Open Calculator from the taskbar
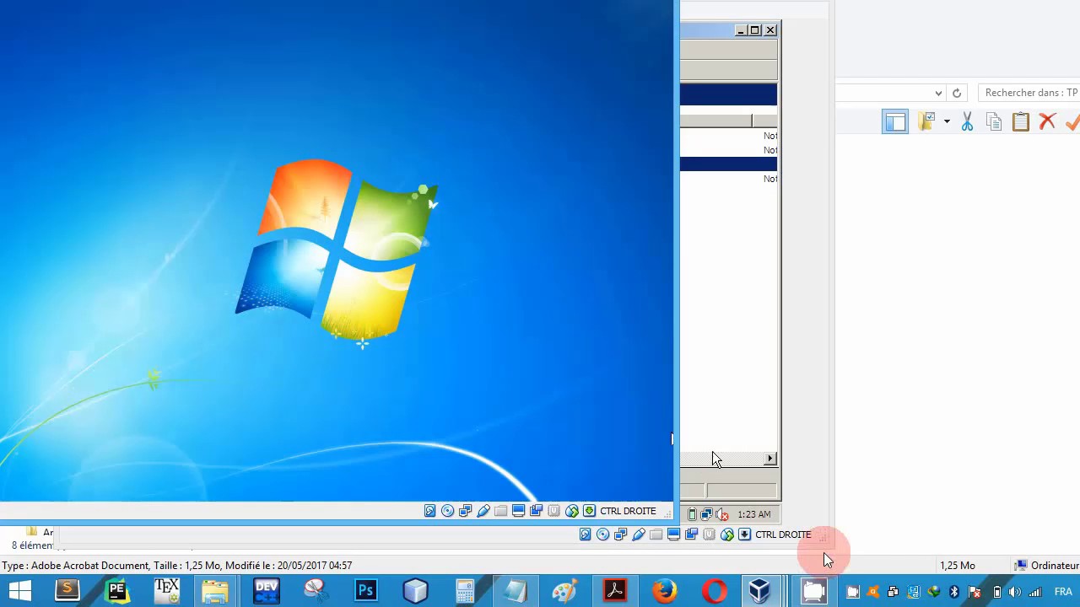This screenshot has width=1080, height=607. 465,591
